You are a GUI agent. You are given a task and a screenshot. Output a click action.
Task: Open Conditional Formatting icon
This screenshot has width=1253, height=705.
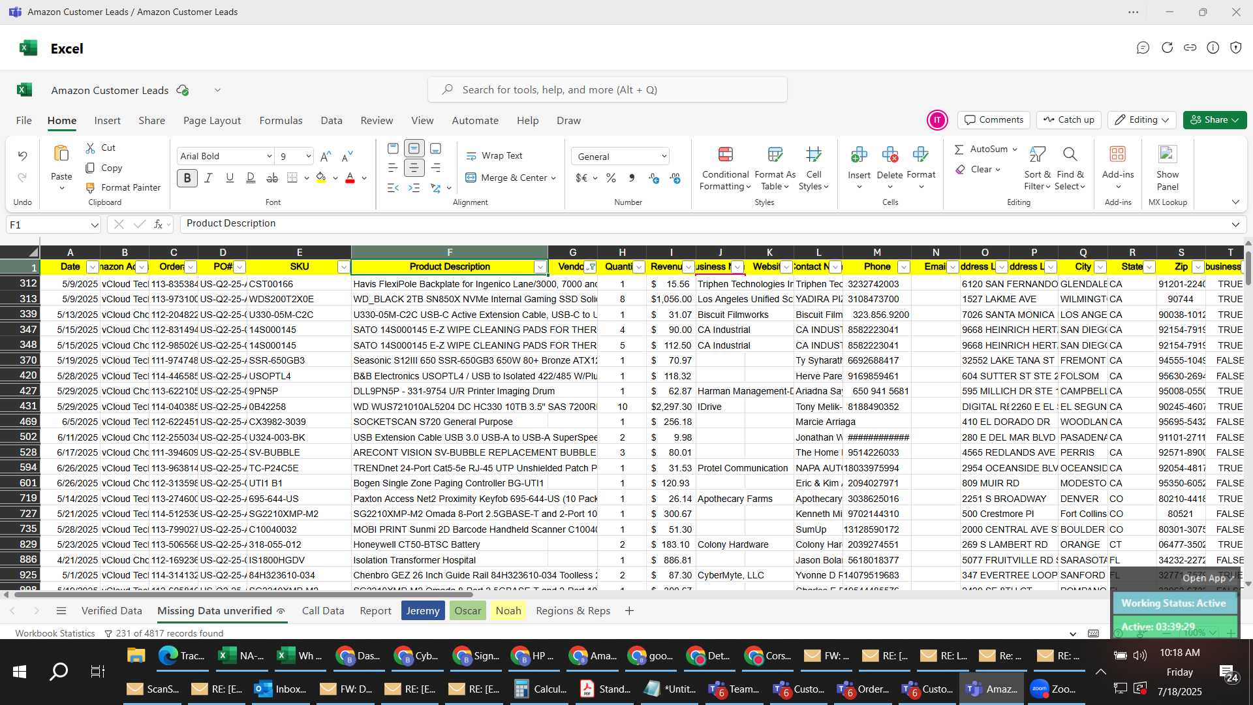pyautogui.click(x=725, y=154)
